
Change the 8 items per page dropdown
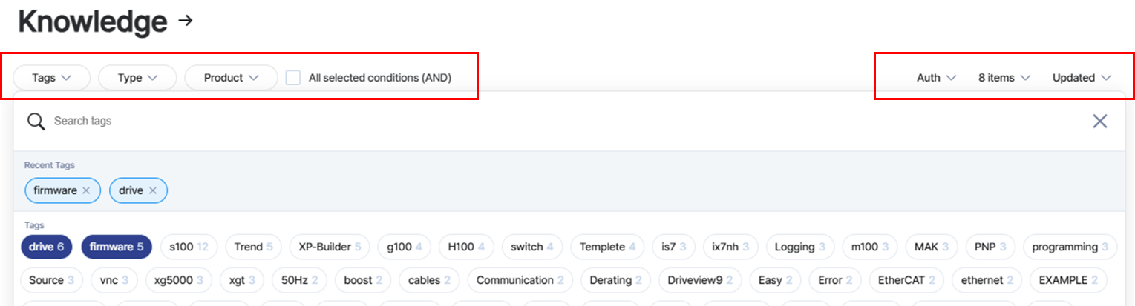1004,77
